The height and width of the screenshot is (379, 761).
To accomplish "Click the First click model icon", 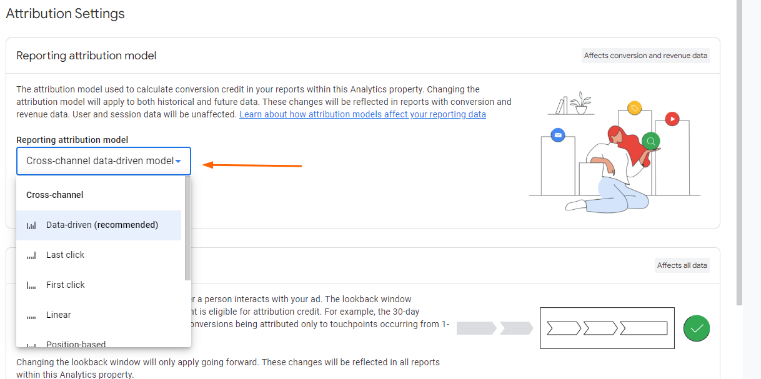I will coord(31,285).
